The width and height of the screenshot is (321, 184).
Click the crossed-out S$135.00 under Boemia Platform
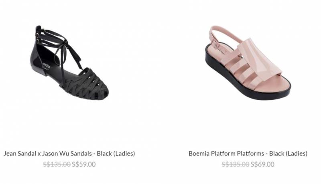pos(236,164)
